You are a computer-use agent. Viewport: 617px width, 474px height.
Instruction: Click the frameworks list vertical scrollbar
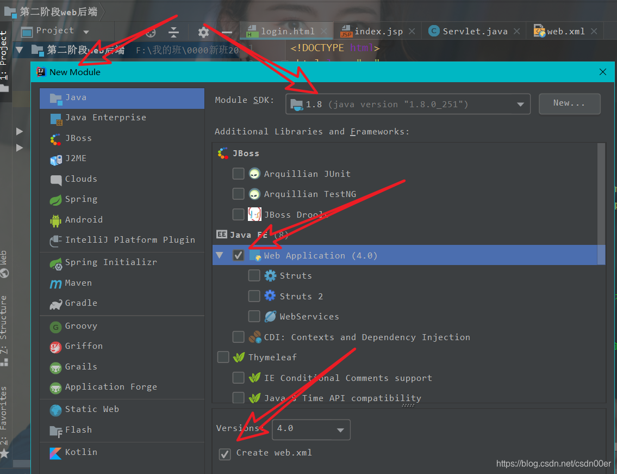pyautogui.click(x=601, y=204)
